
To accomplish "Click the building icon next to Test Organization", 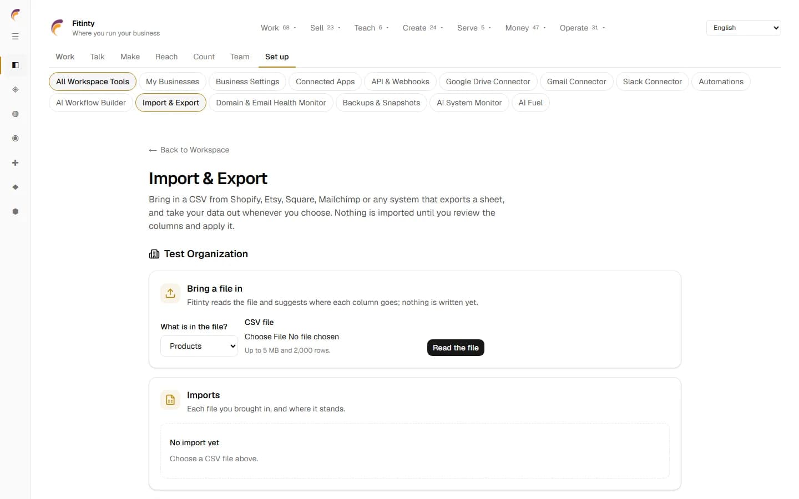I will pos(154,254).
